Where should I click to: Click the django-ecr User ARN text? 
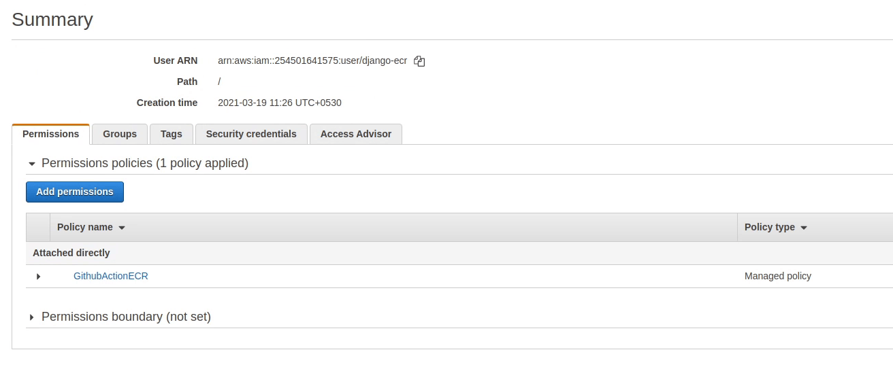coord(312,60)
